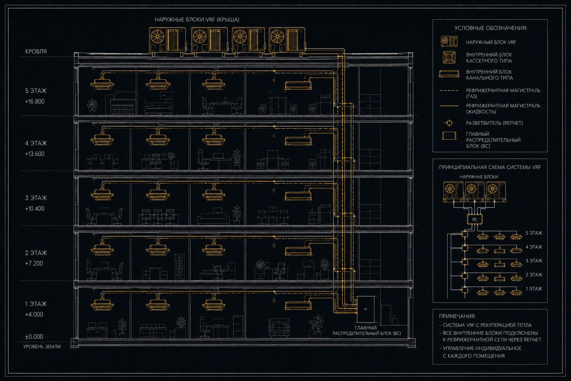Click the main distribution block BC on floor 1
The image size is (571, 381).
point(366,310)
